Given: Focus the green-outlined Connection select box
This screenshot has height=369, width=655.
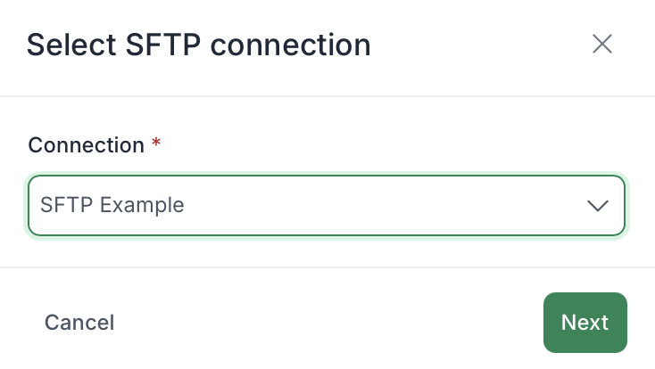Looking at the screenshot, I should coord(327,205).
